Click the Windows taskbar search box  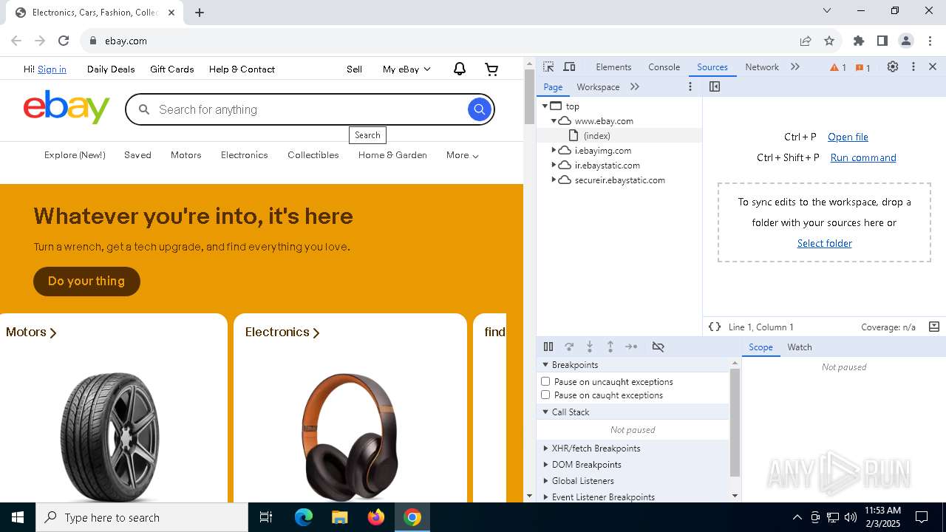click(142, 517)
